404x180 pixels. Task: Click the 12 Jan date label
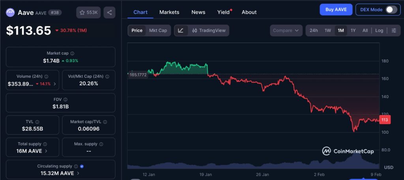pos(149,174)
